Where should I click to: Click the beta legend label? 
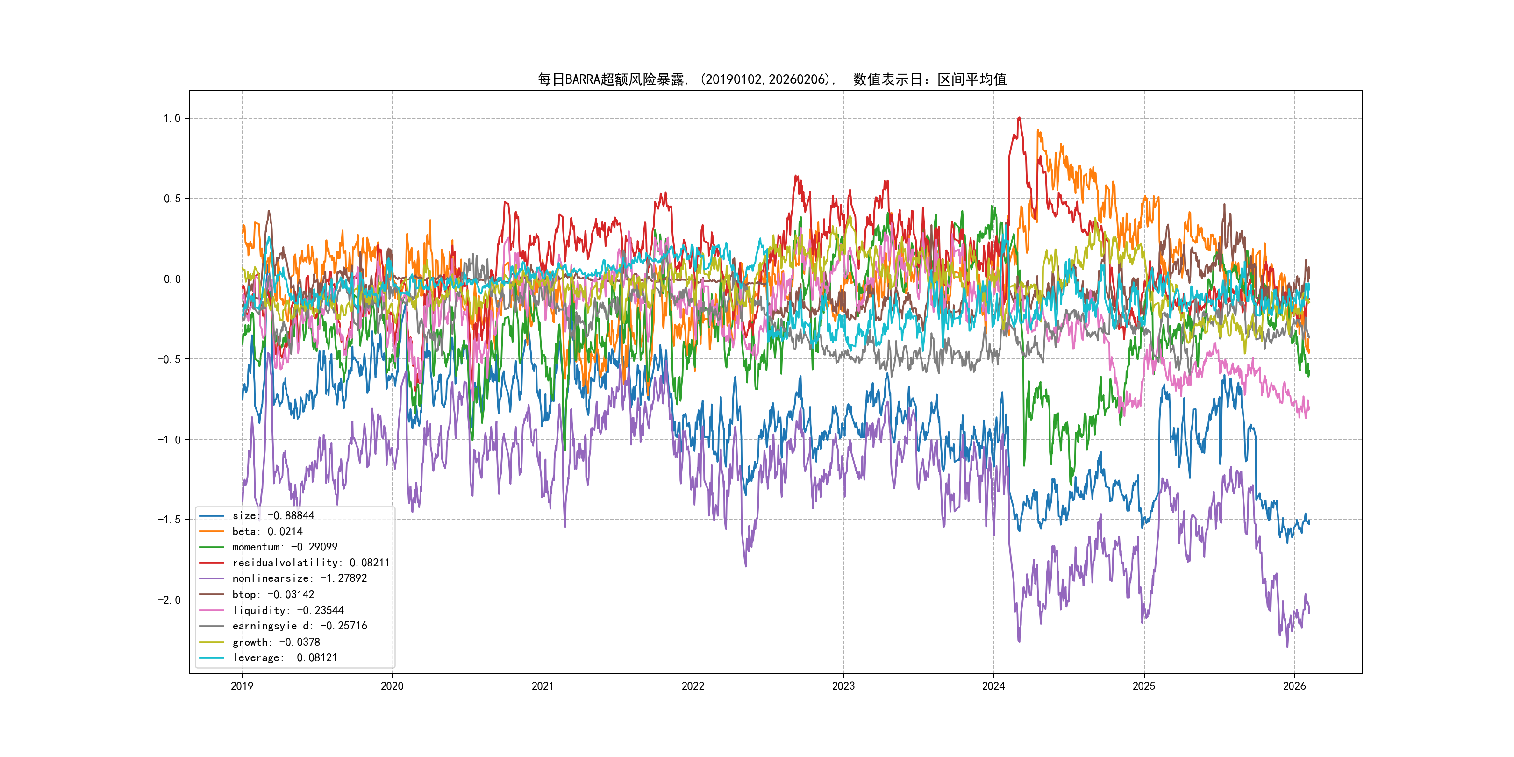coord(267,531)
